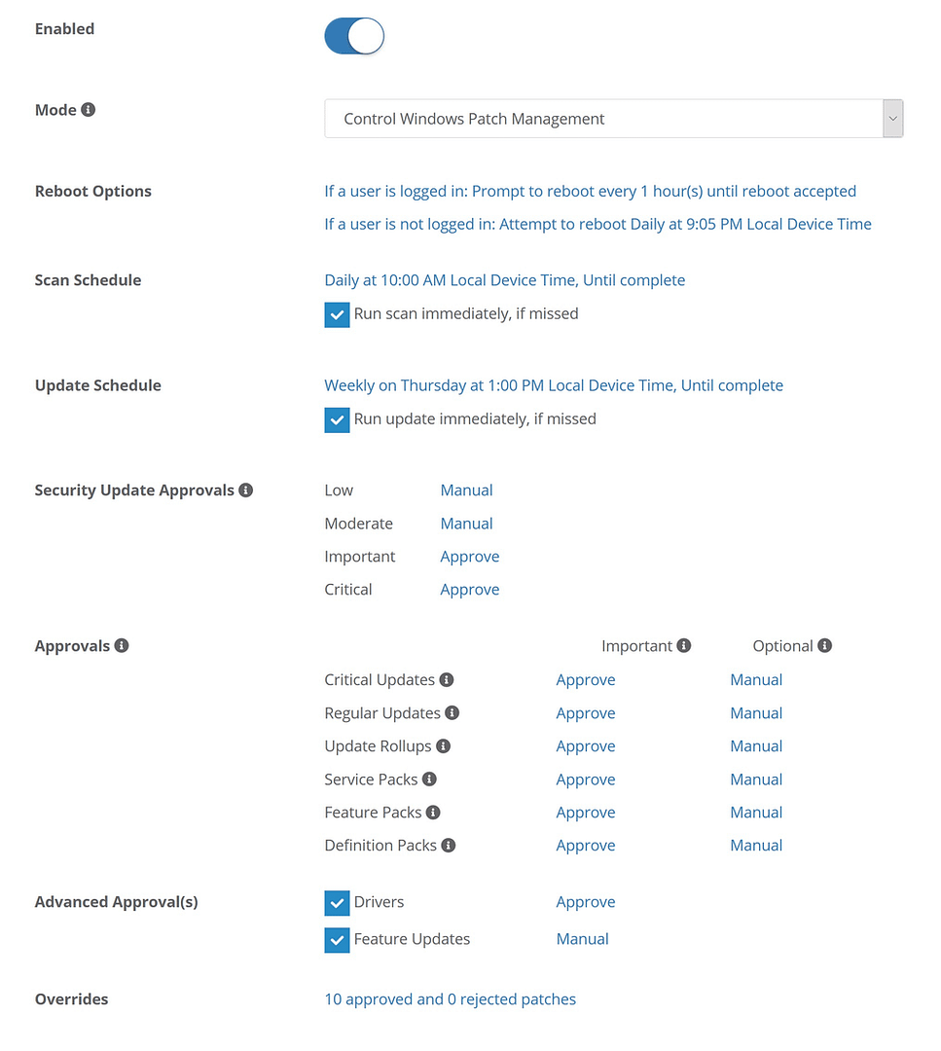
Task: Change the Low severity Manual approval setting
Action: tap(466, 489)
